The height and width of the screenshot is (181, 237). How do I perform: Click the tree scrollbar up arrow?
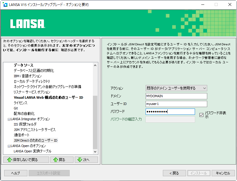tap(95, 65)
